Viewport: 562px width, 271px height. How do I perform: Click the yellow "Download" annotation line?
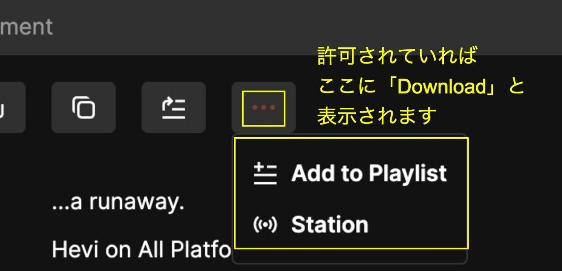[421, 86]
